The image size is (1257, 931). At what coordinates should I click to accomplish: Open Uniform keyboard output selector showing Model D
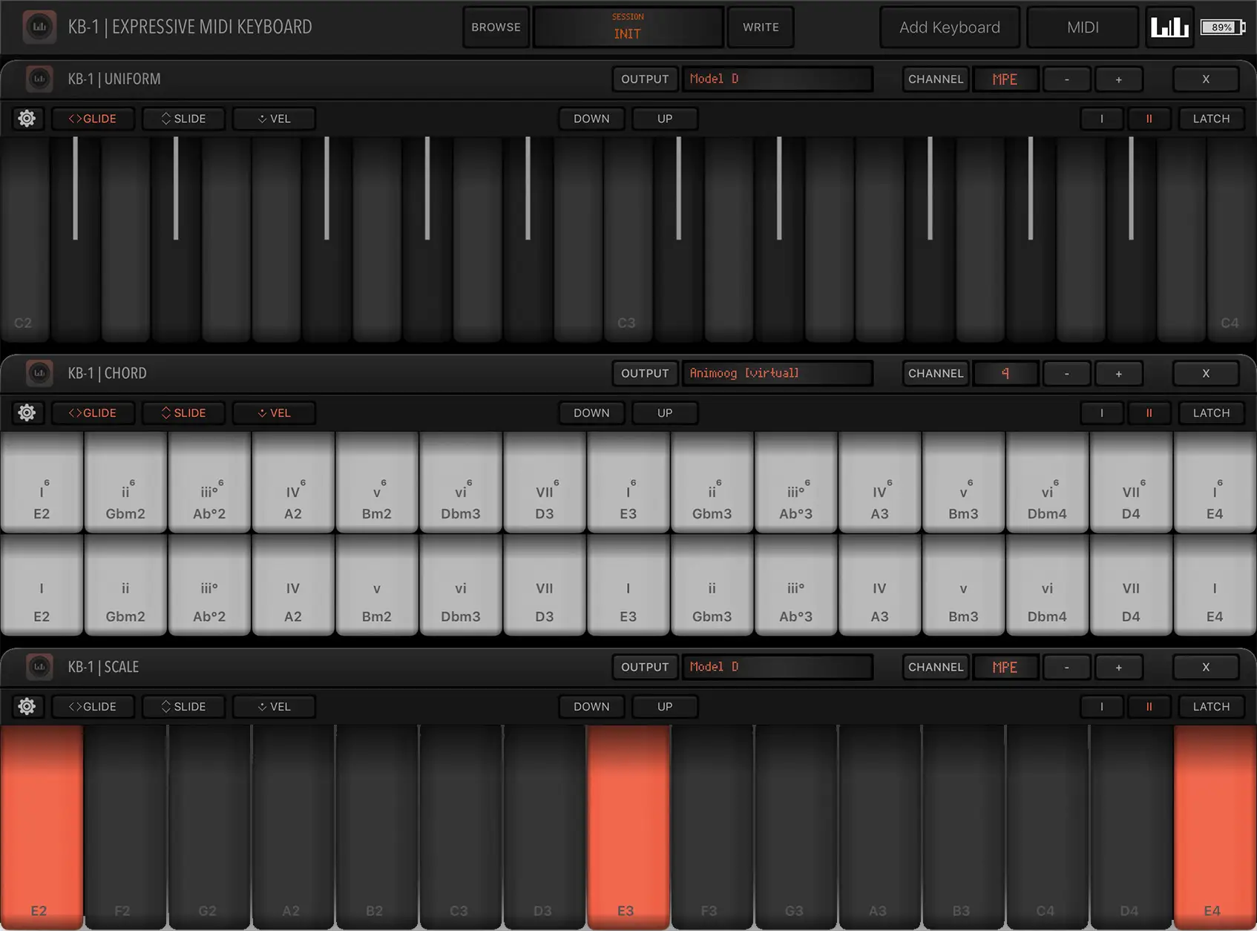[778, 79]
